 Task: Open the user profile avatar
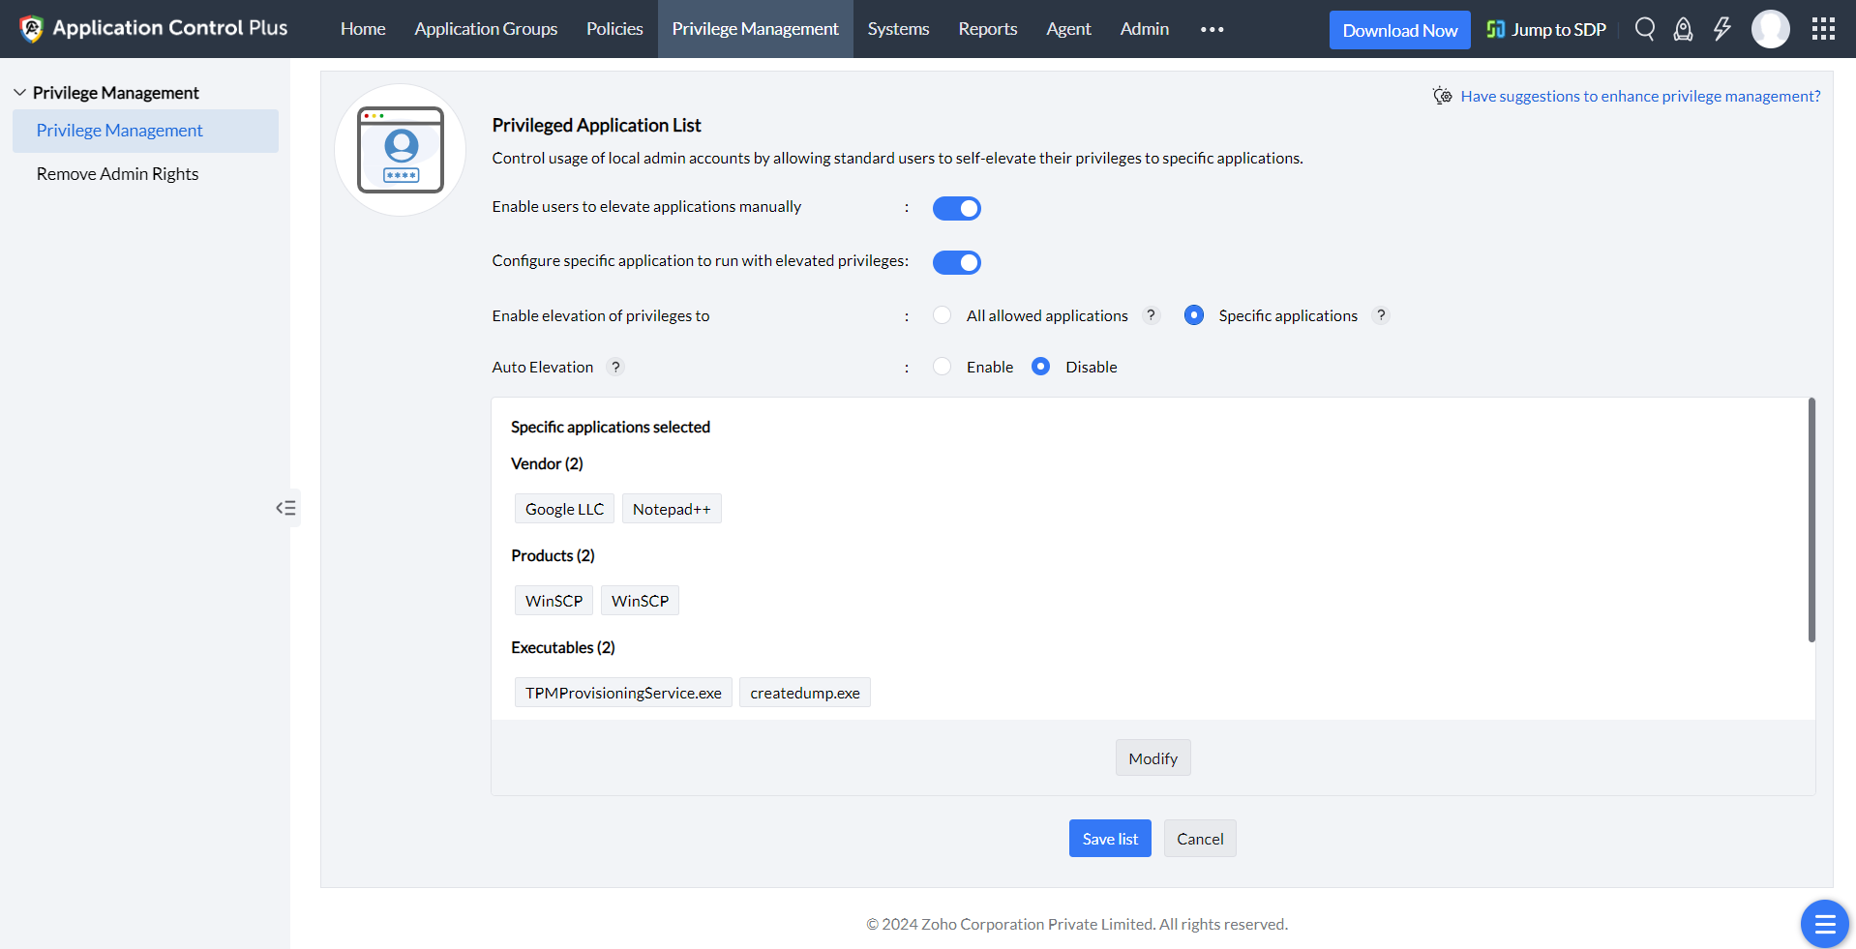point(1770,29)
